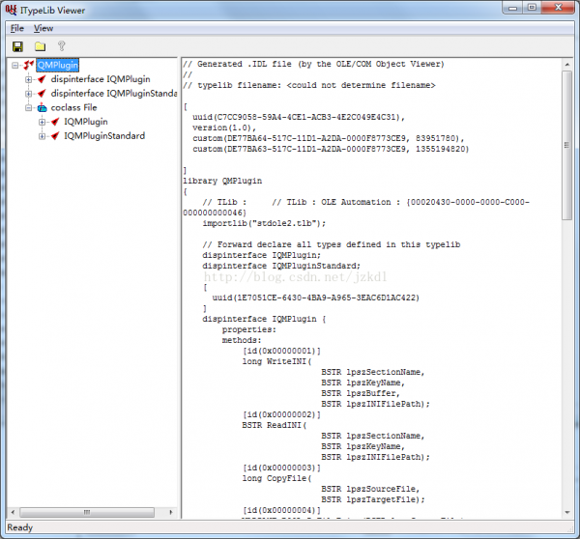Viewport: 580px width, 539px height.
Task: Click the '[id(0x00000002)]' line
Action: coord(281,414)
